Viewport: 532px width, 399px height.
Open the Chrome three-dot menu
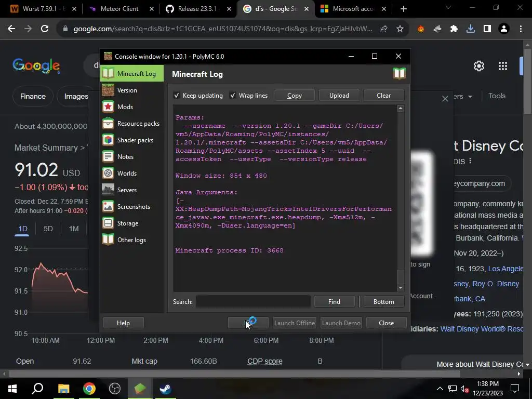pos(521,29)
